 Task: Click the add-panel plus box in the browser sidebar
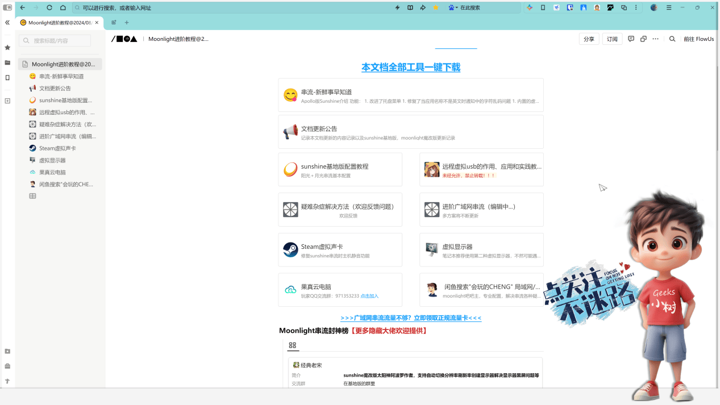pyautogui.click(x=7, y=101)
